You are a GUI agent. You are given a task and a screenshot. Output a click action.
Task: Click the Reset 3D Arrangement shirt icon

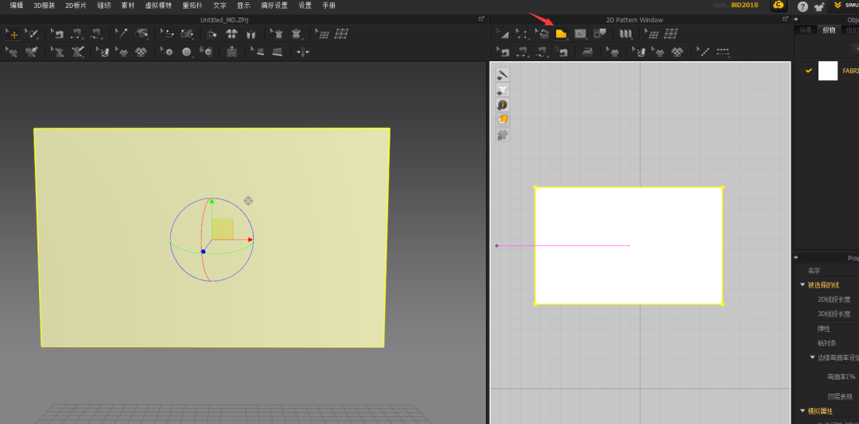click(231, 34)
